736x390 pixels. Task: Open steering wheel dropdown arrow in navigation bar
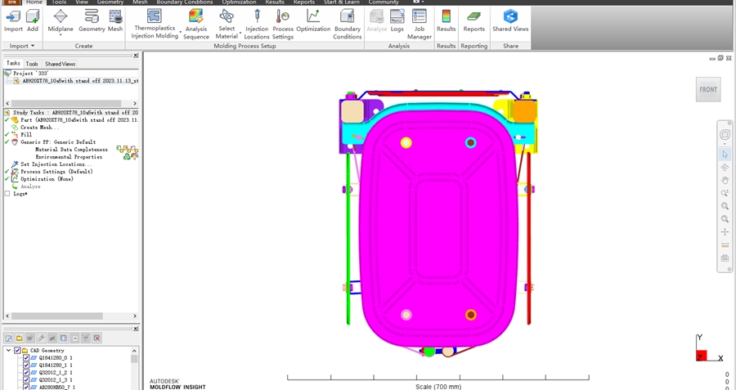pyautogui.click(x=725, y=144)
